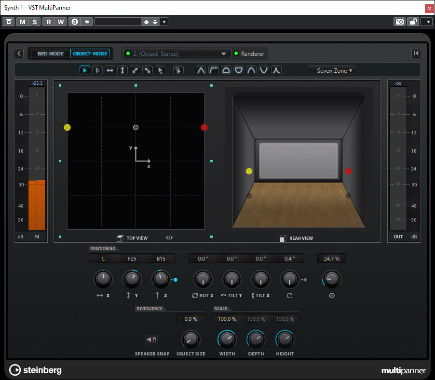Click the red right-channel dot in top view
This screenshot has width=435, height=380.
tap(204, 128)
